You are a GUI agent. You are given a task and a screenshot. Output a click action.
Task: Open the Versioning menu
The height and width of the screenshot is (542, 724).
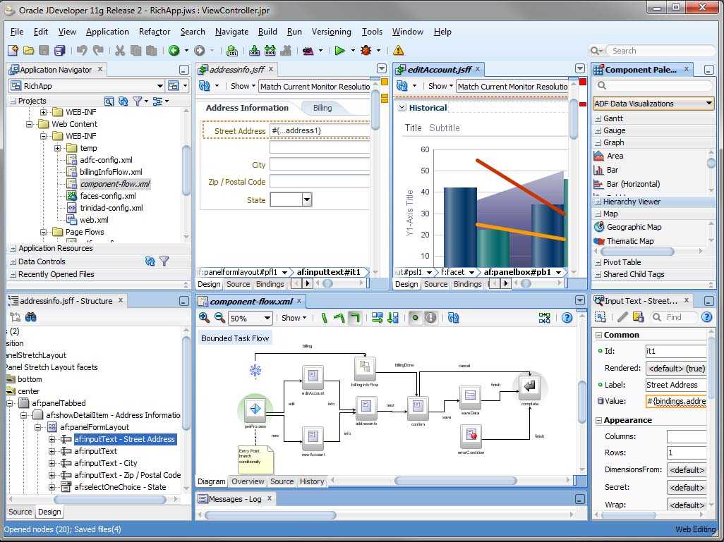coord(332,32)
